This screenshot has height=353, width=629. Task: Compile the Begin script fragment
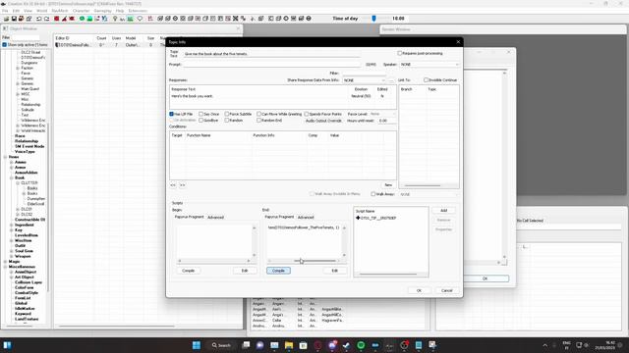click(x=188, y=271)
